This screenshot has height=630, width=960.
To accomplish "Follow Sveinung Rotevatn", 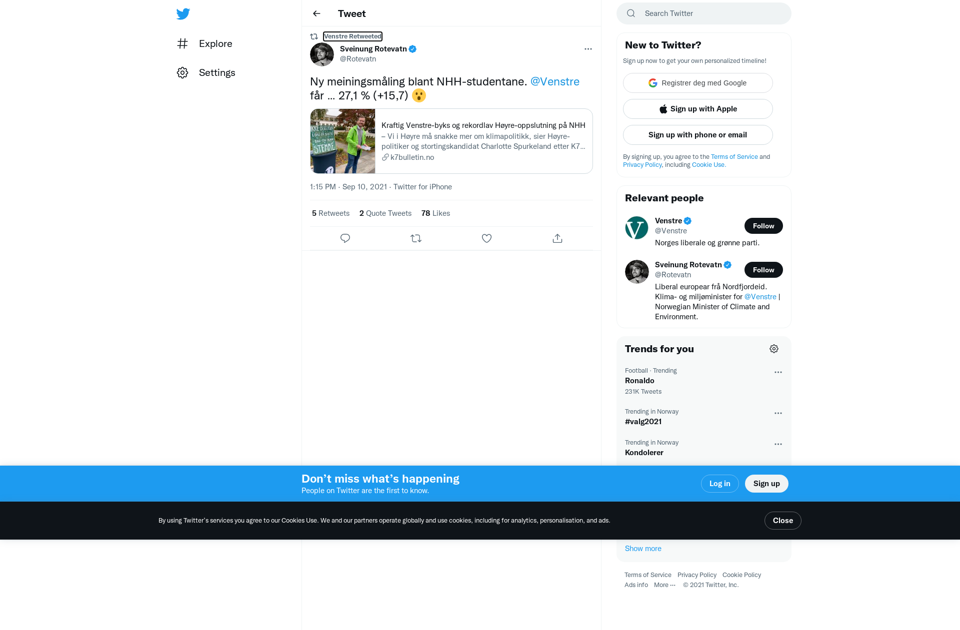I will (x=763, y=270).
